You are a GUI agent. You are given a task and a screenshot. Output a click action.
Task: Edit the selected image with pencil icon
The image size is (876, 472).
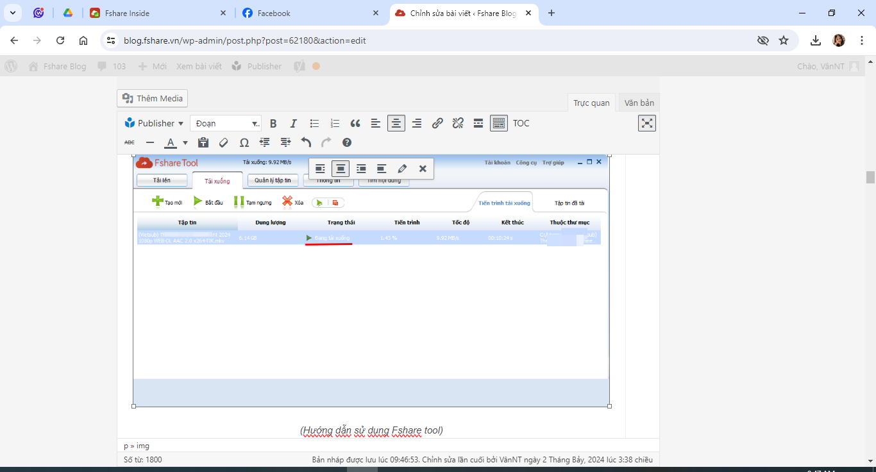(x=402, y=169)
